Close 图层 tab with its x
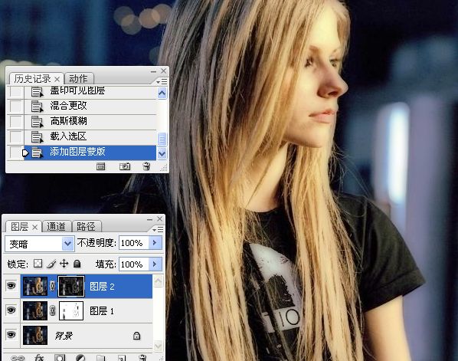Viewport: 458px width, 361px height. [34, 227]
